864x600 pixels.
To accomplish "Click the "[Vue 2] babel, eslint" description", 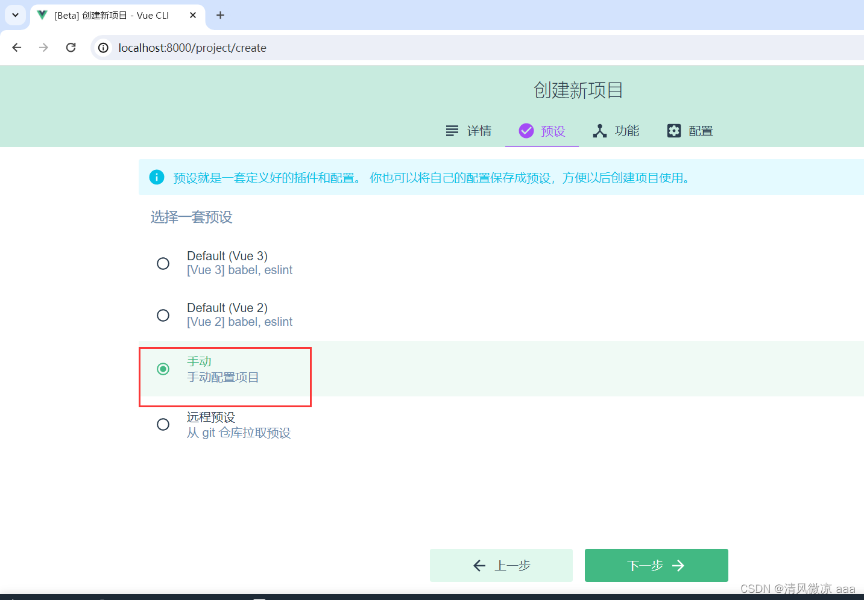I will (x=239, y=322).
